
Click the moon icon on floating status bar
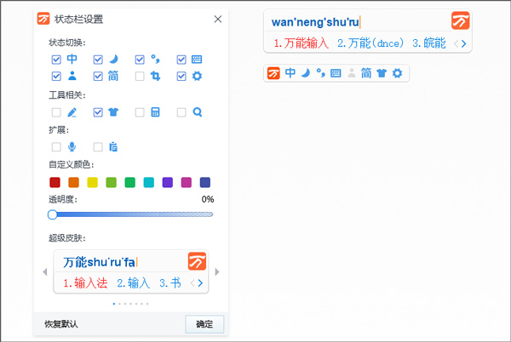click(306, 73)
